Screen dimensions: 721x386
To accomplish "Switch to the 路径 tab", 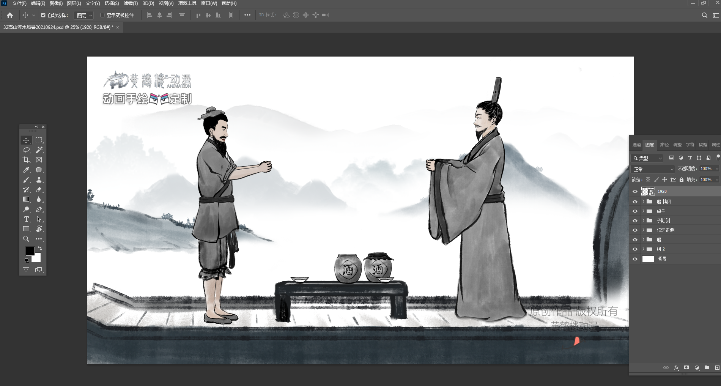I will 664,145.
